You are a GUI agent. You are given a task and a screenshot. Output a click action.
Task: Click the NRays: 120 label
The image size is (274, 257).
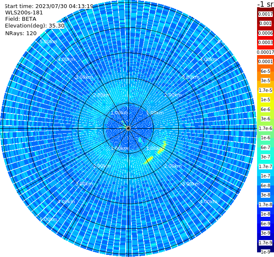pyautogui.click(x=21, y=33)
